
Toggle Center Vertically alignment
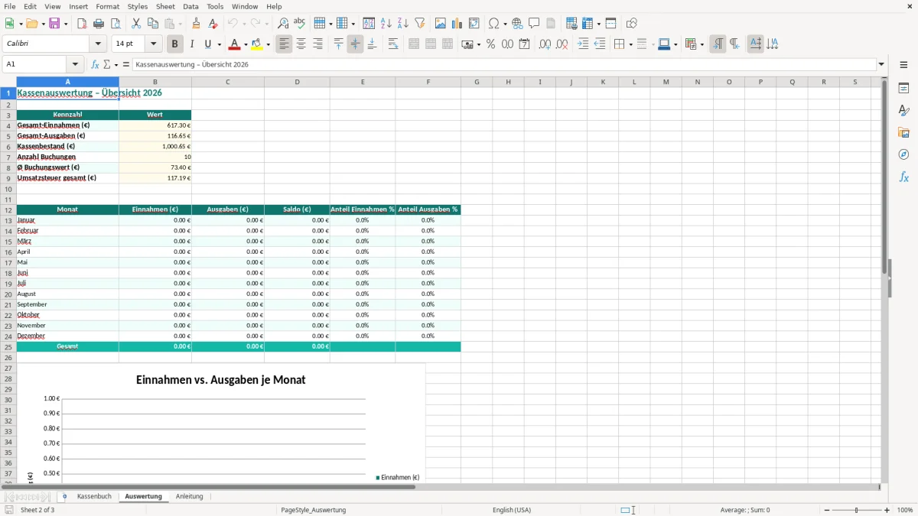[355, 44]
